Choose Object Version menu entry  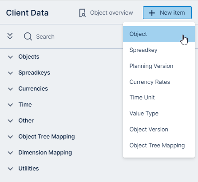coord(159,130)
